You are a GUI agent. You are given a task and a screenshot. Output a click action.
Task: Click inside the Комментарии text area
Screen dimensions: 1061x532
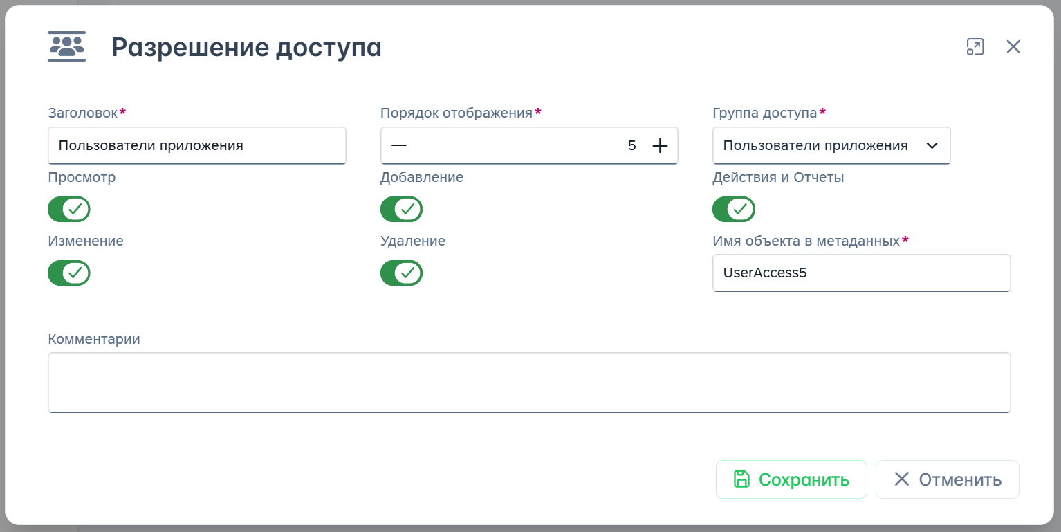(x=529, y=382)
